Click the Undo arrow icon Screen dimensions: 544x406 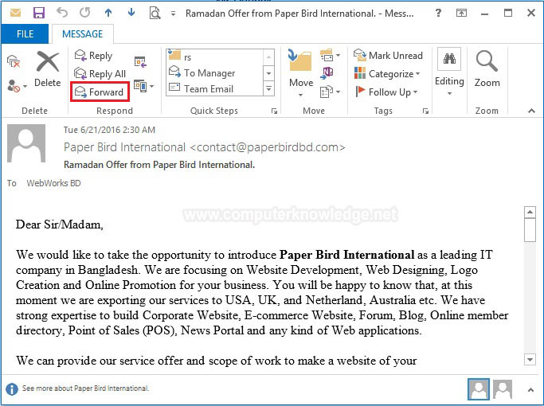click(x=62, y=13)
